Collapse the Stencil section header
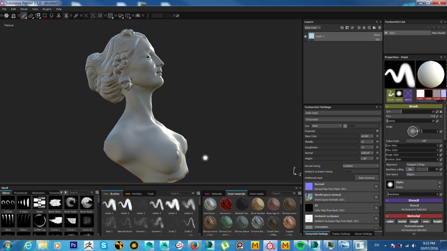The height and width of the screenshot is (251, 447). (x=414, y=200)
